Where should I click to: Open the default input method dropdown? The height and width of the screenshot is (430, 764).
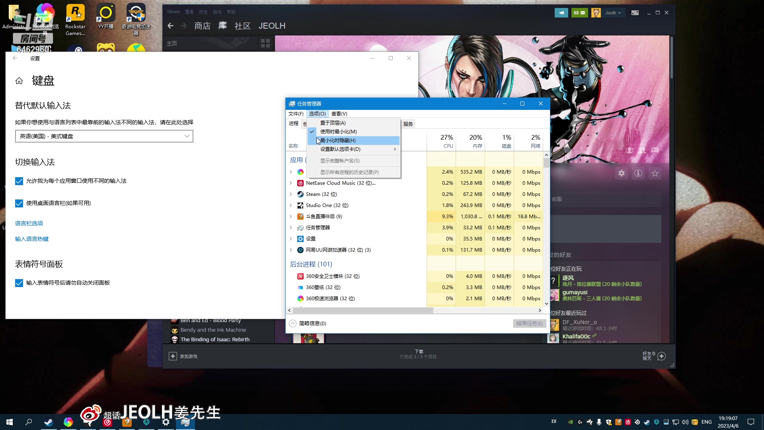click(104, 136)
